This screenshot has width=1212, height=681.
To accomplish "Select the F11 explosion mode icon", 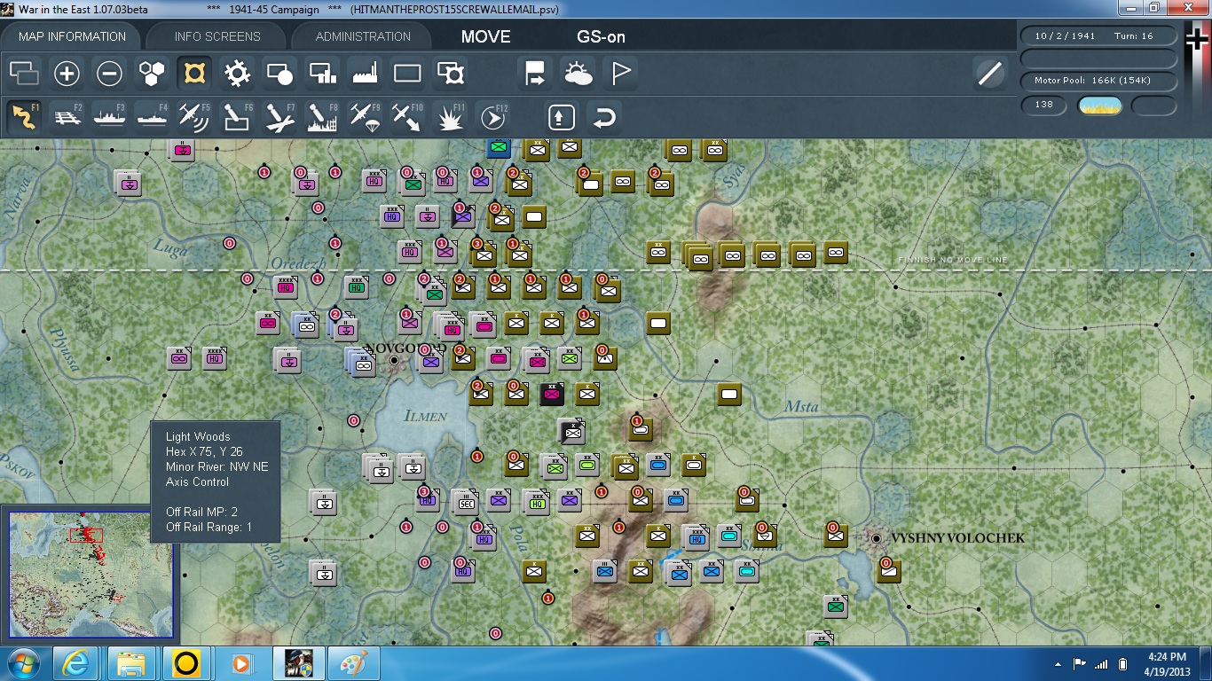I will point(451,117).
